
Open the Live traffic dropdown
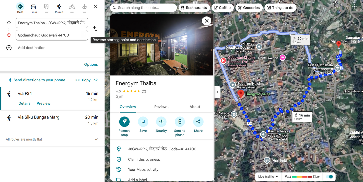click(268, 177)
